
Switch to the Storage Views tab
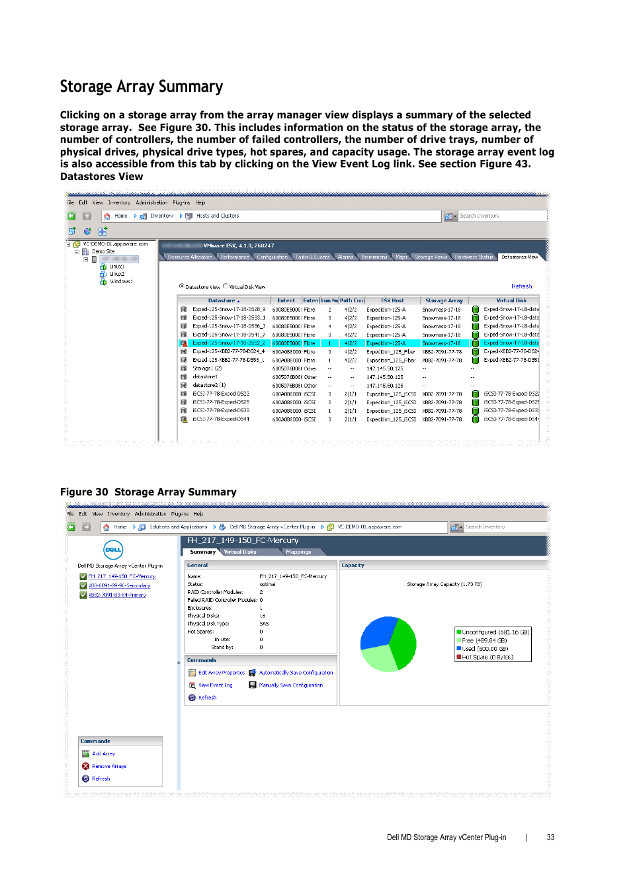pyautogui.click(x=431, y=257)
